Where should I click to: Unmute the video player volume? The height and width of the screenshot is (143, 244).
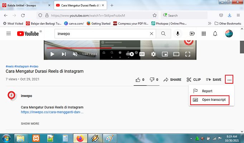click(75, 54)
